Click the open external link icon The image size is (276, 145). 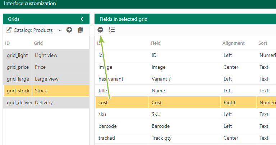click(9, 30)
